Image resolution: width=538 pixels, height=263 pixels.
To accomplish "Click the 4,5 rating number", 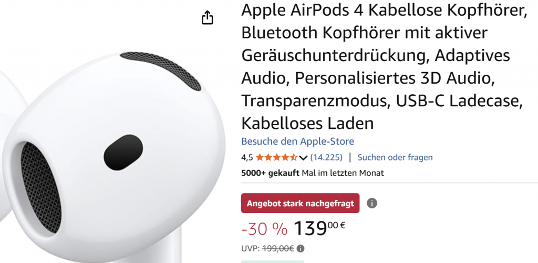I will [x=247, y=158].
